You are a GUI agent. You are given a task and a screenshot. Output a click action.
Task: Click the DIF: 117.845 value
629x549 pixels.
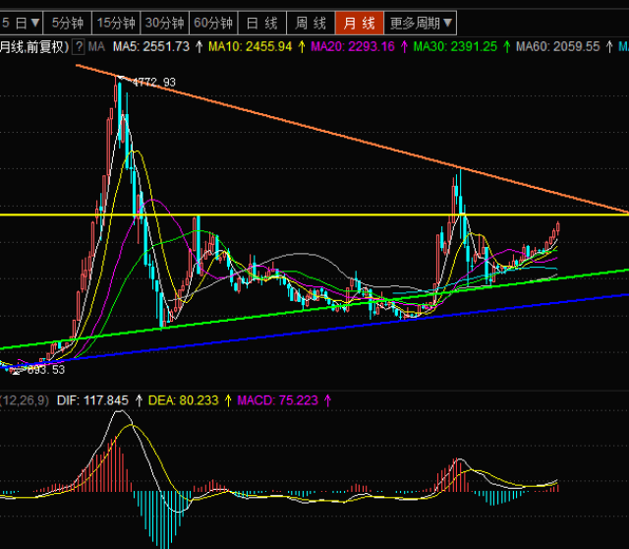92,400
